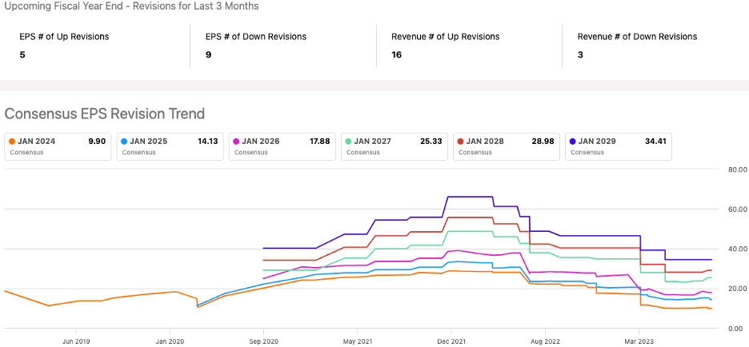Viewport: 749px width, 347px height.
Task: Click the Consensus EPS Revision Trend heading
Action: (x=104, y=114)
